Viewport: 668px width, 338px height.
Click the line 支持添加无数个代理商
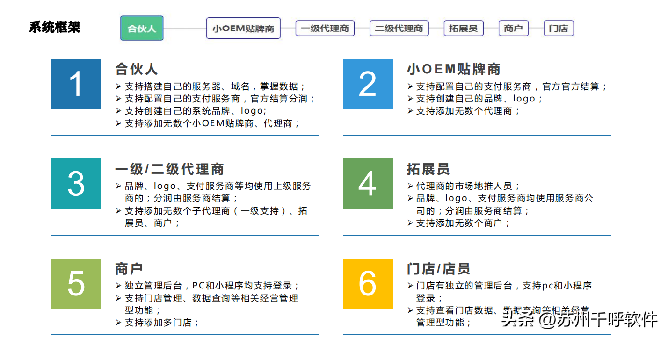465,111
